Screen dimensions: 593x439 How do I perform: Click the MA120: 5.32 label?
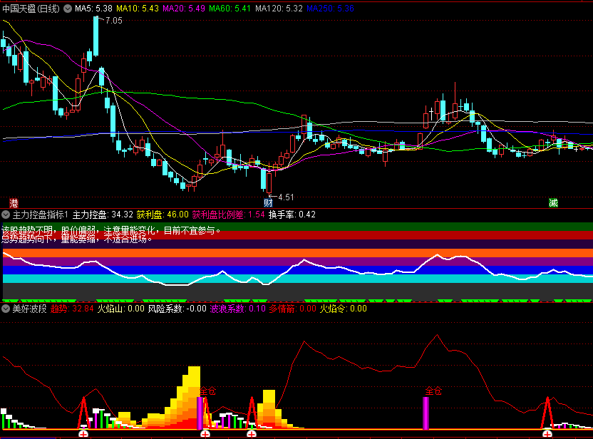coord(279,9)
